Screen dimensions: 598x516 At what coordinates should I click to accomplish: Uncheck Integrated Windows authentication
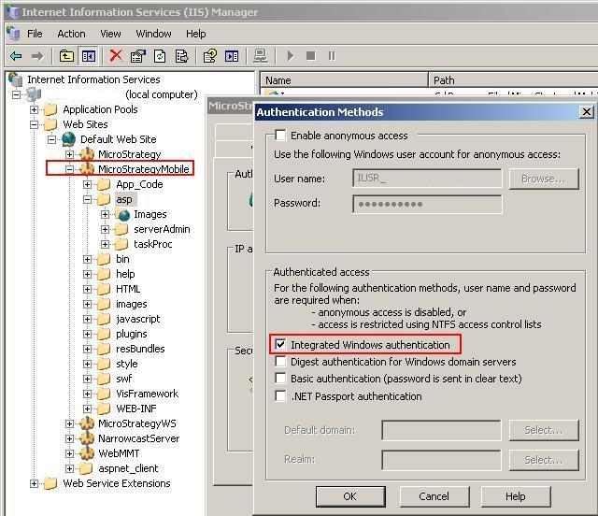280,345
